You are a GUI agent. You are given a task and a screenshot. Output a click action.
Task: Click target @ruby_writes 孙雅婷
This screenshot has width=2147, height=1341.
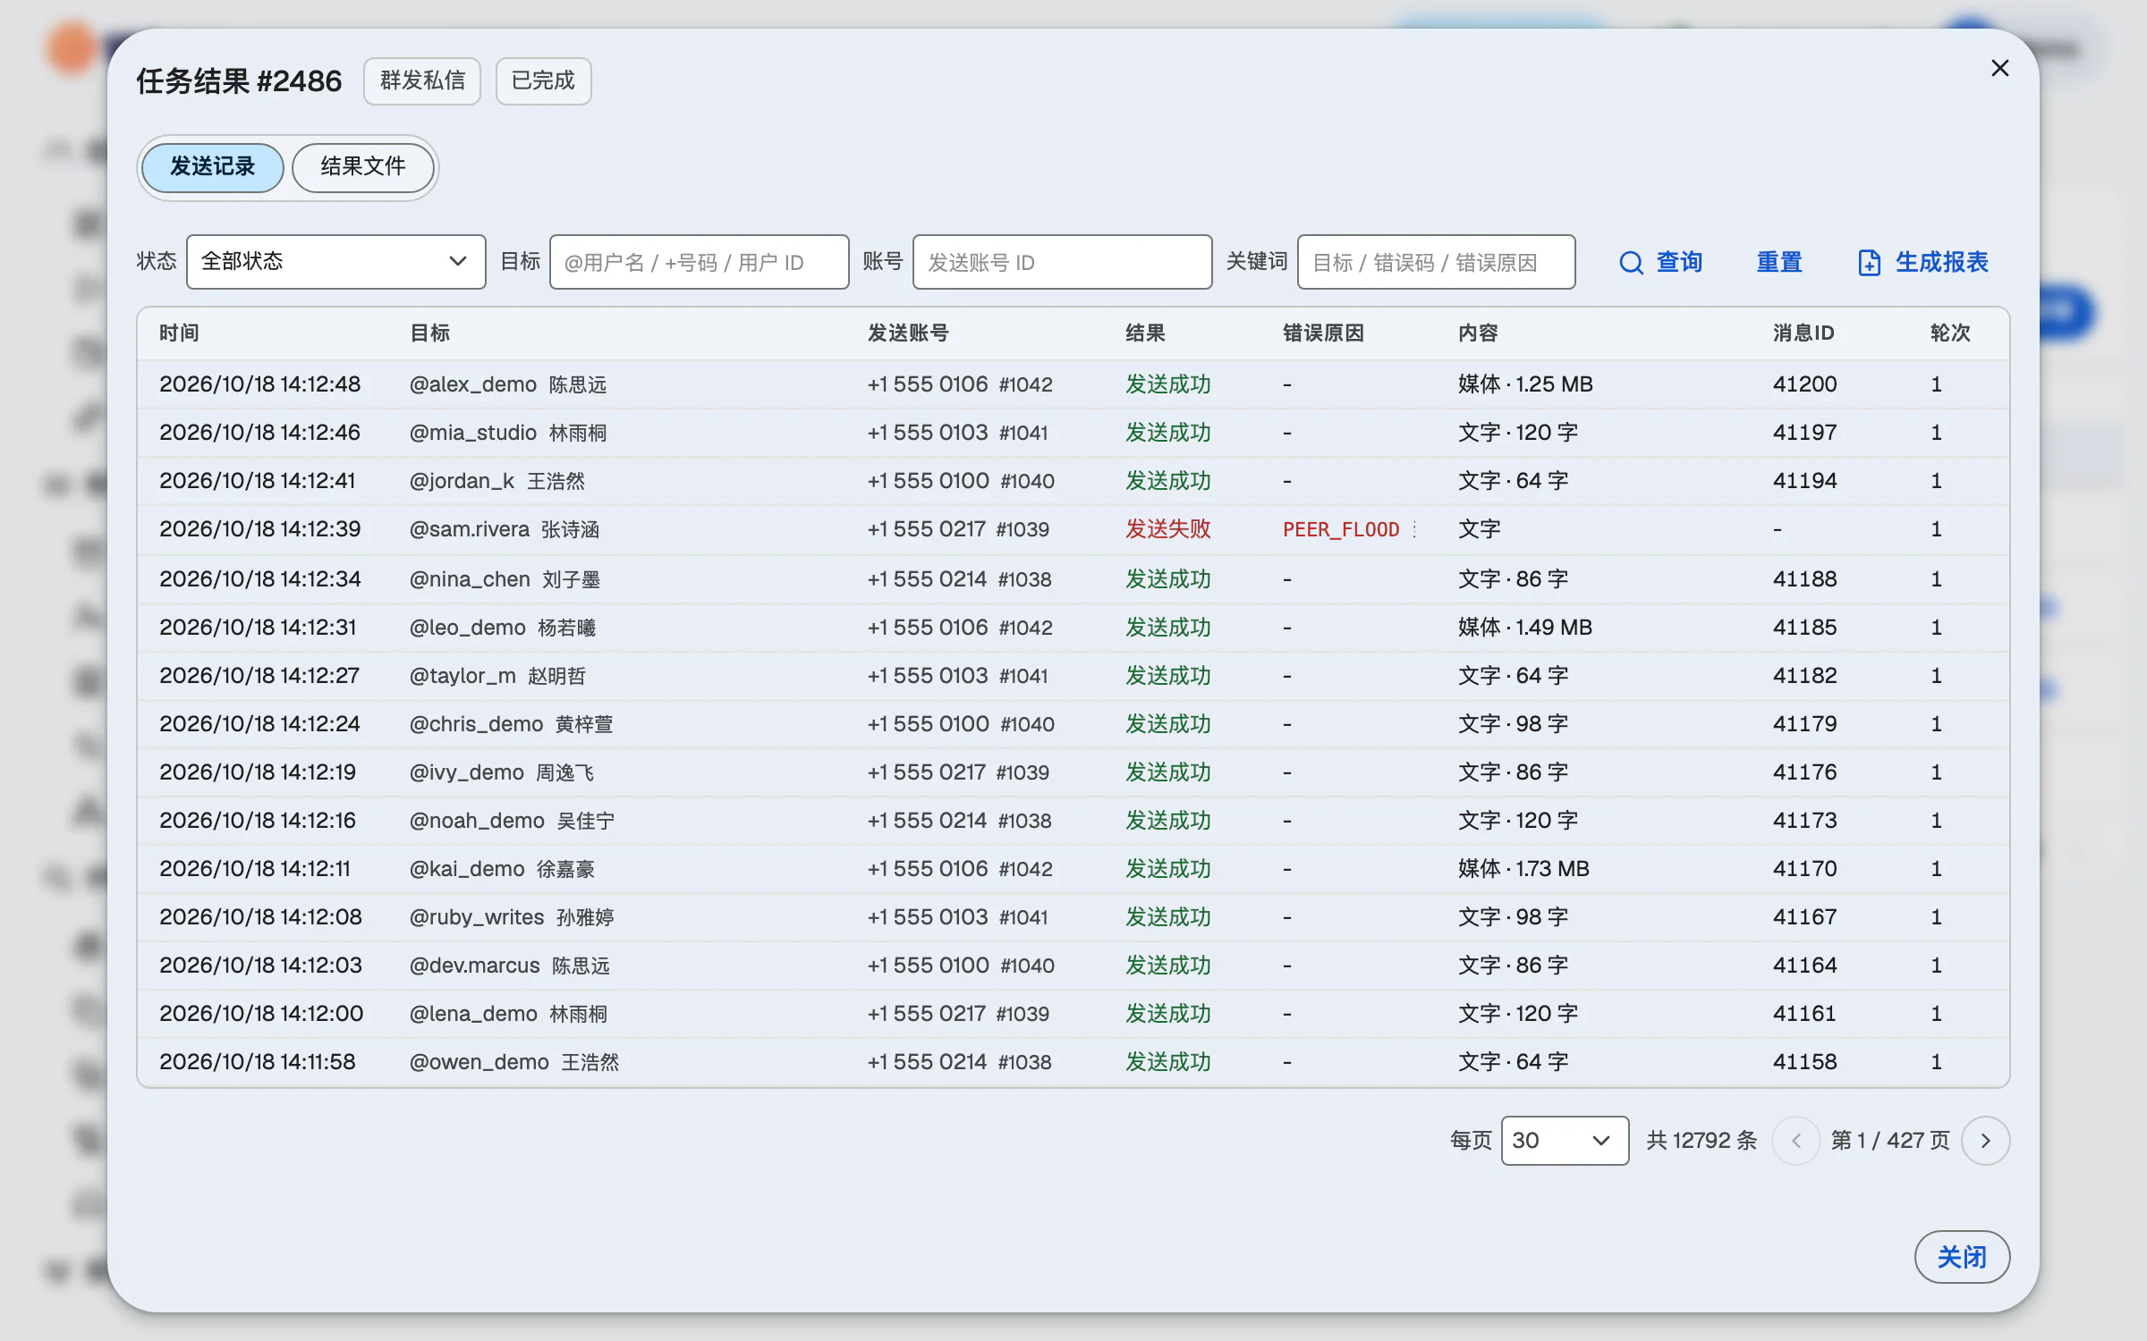pyautogui.click(x=512, y=917)
